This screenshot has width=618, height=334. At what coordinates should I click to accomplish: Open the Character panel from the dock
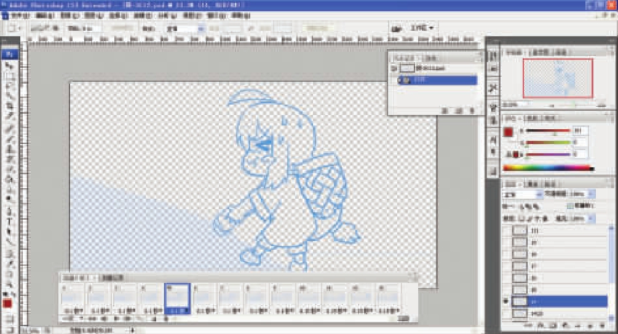tap(493, 139)
